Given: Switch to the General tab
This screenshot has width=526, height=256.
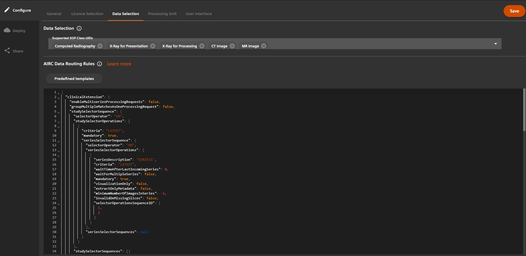Looking at the screenshot, I should (54, 14).
